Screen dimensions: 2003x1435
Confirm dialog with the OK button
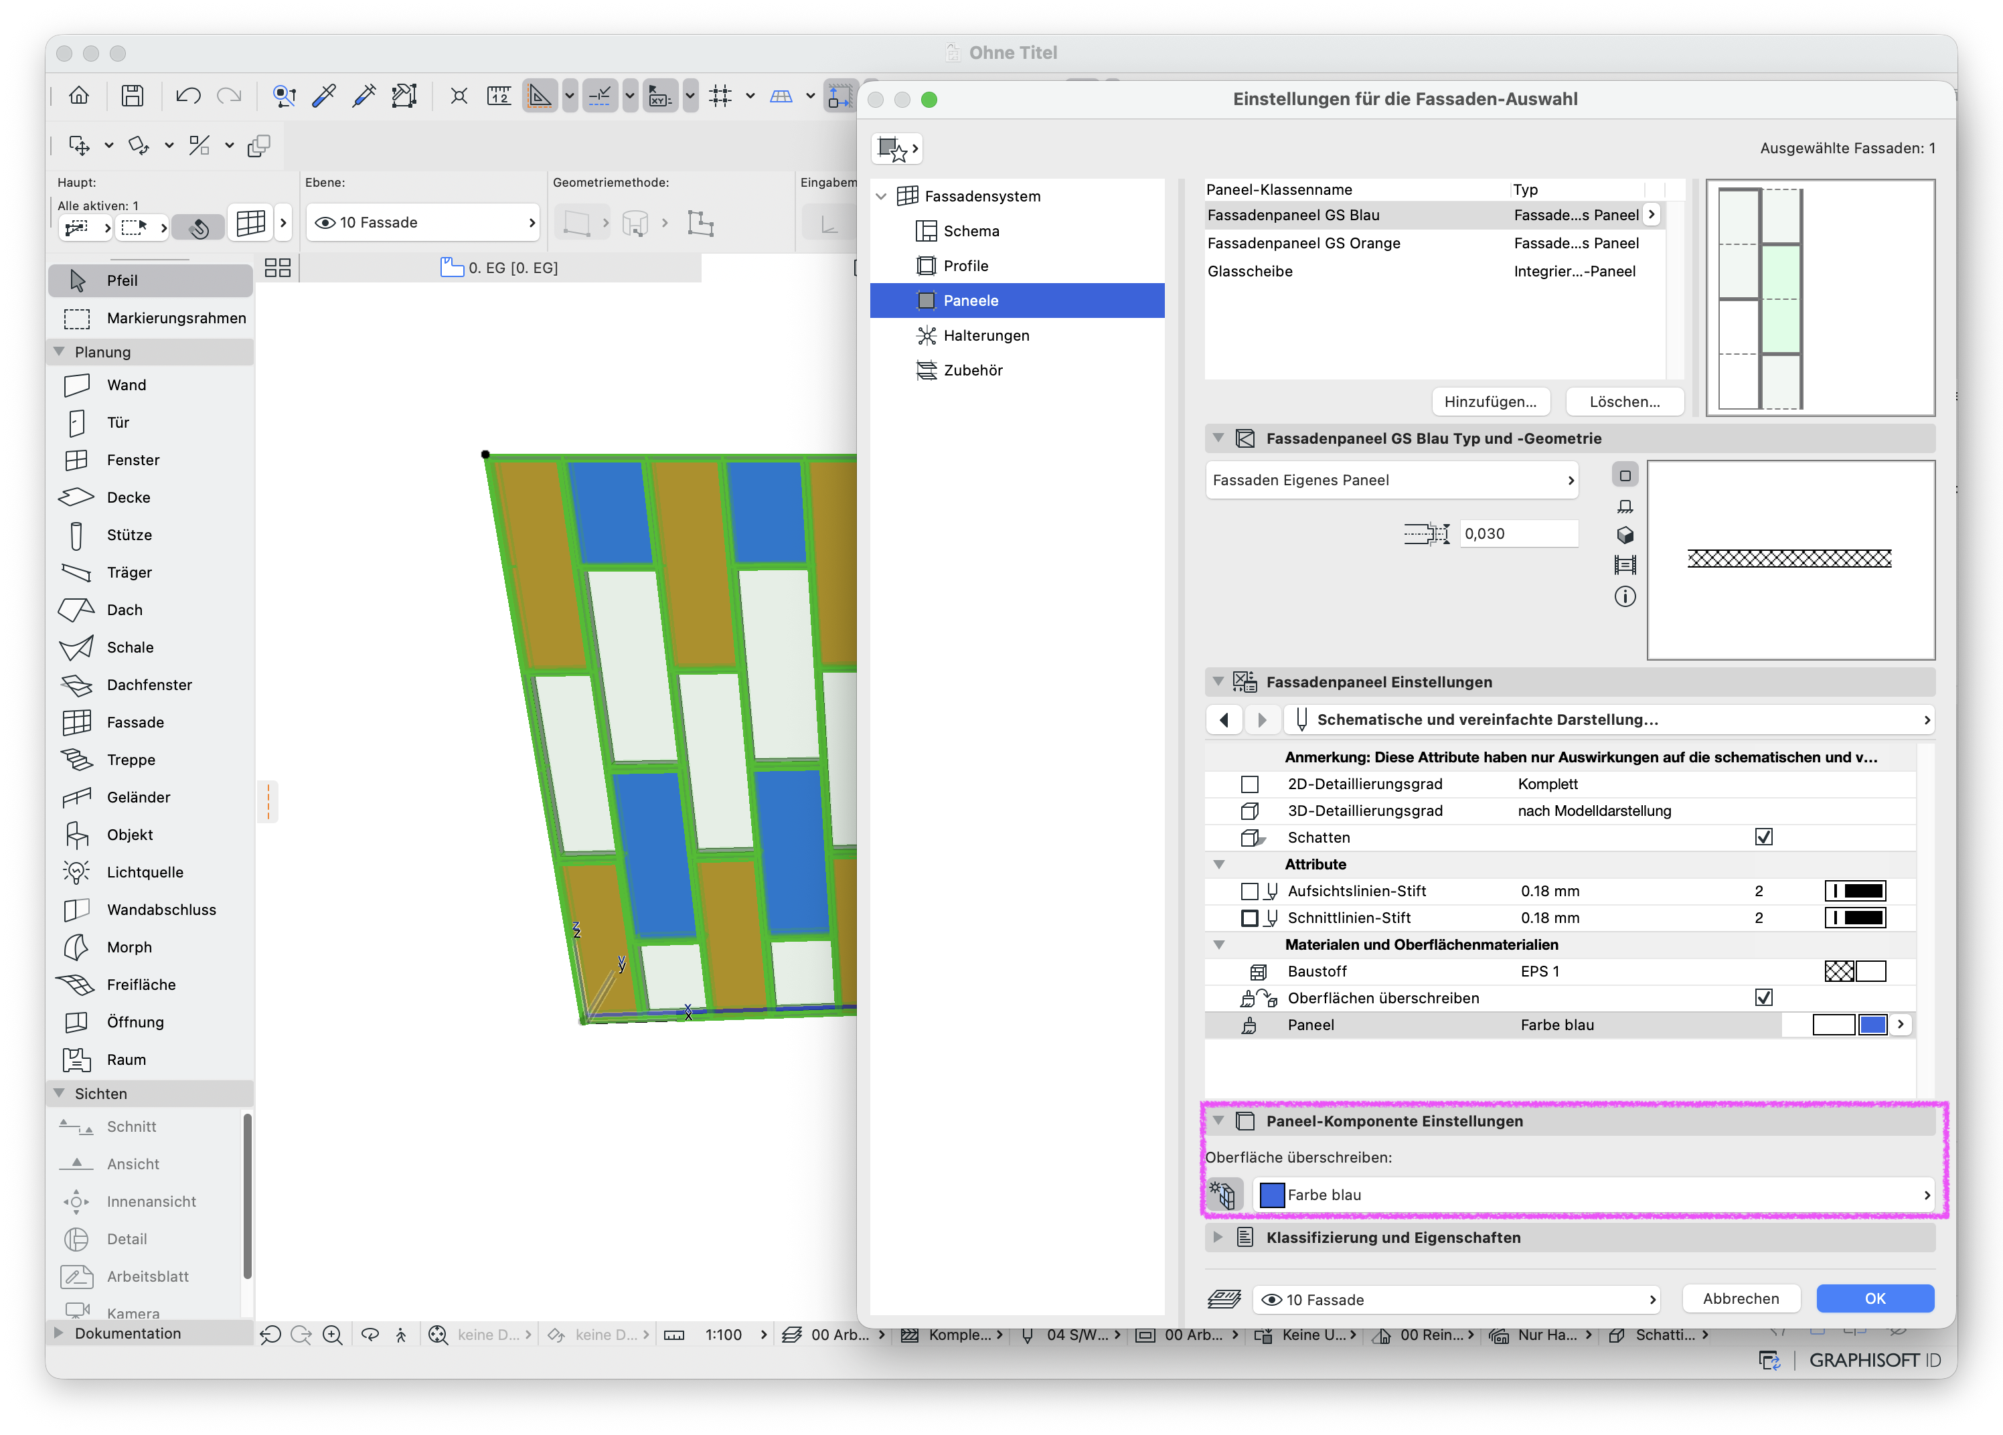tap(1875, 1299)
